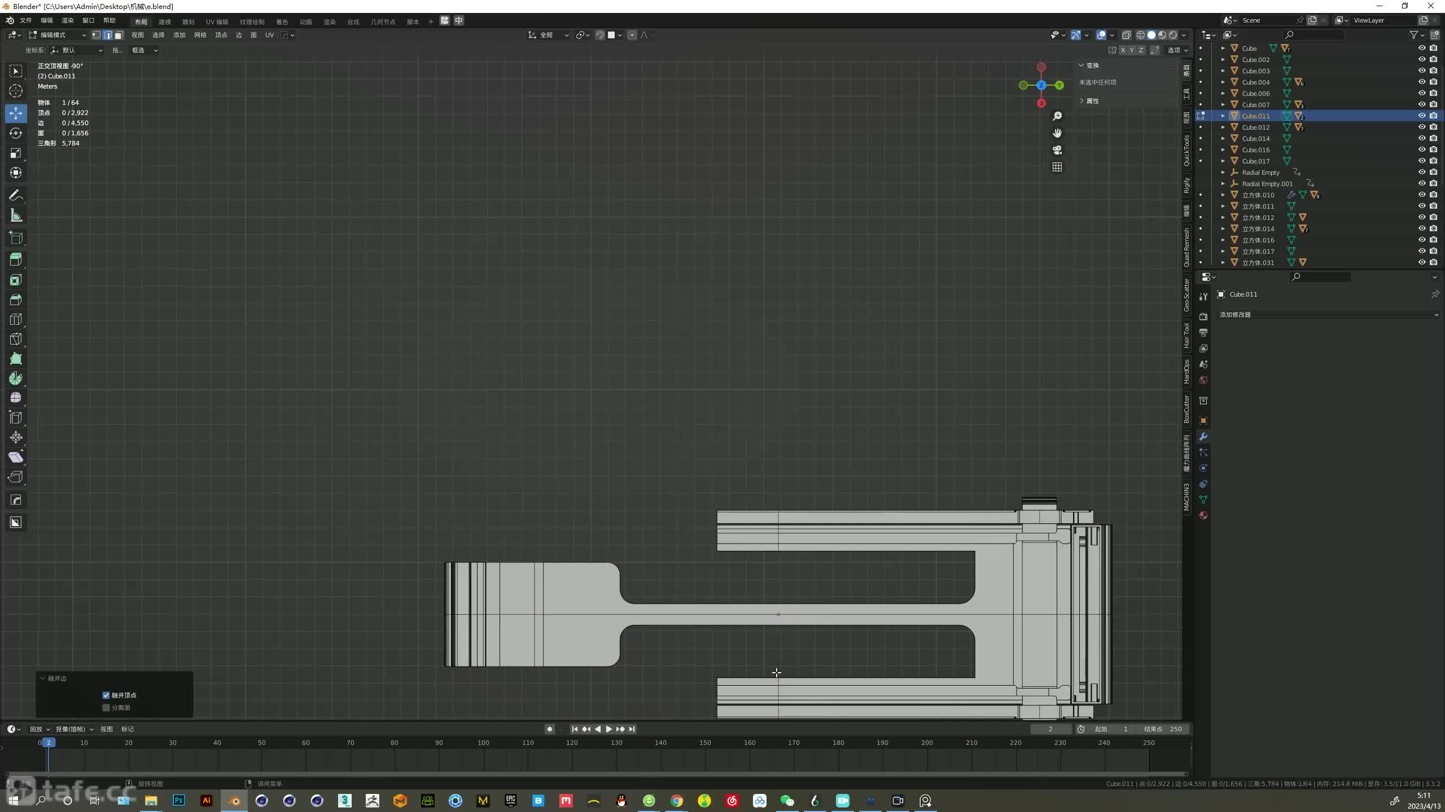Open the 默认 coordinate system dropdown
Viewport: 1445px width, 812px height.
click(77, 50)
